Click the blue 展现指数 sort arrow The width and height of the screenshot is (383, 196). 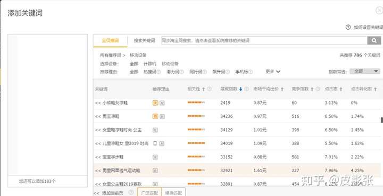click(x=240, y=89)
